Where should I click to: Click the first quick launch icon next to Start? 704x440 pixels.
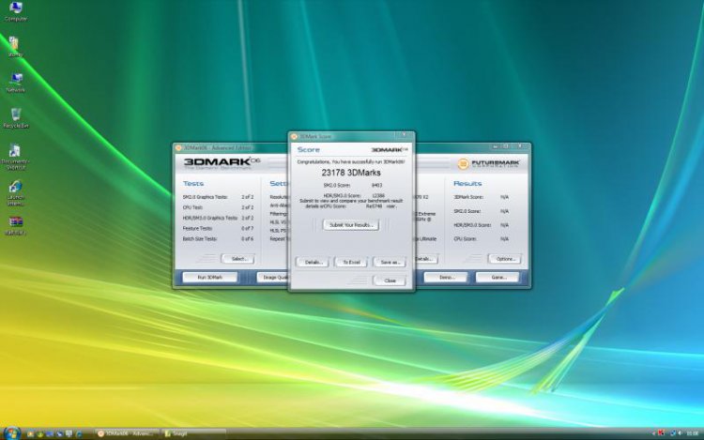(x=30, y=433)
